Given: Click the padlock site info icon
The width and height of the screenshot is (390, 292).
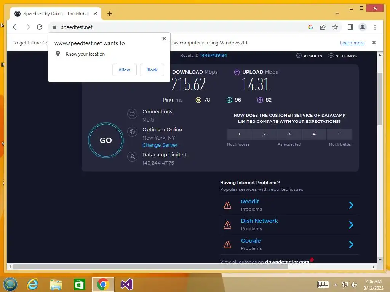Looking at the screenshot, I should pyautogui.click(x=55, y=27).
